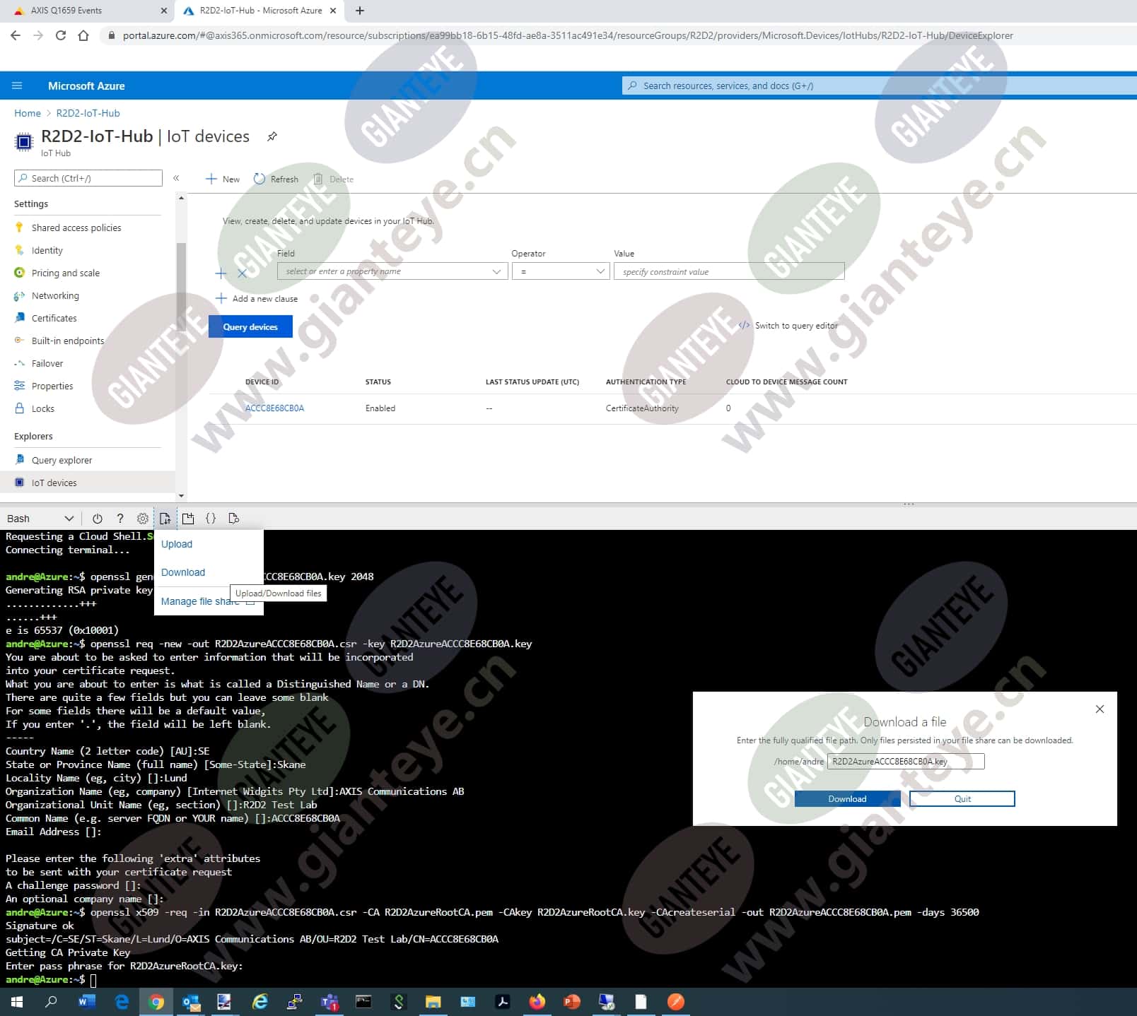Click the Azure search resources box
Viewport: 1137px width, 1016px height.
pos(879,85)
